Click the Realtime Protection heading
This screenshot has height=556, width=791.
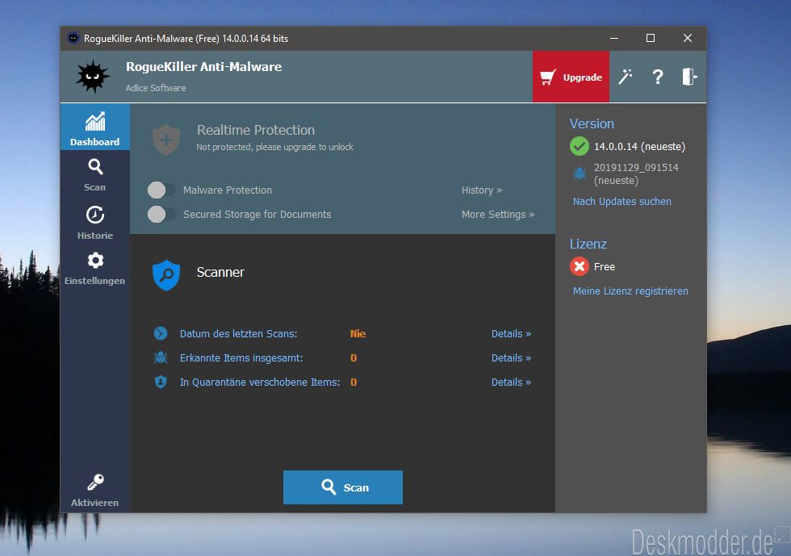pyautogui.click(x=256, y=130)
